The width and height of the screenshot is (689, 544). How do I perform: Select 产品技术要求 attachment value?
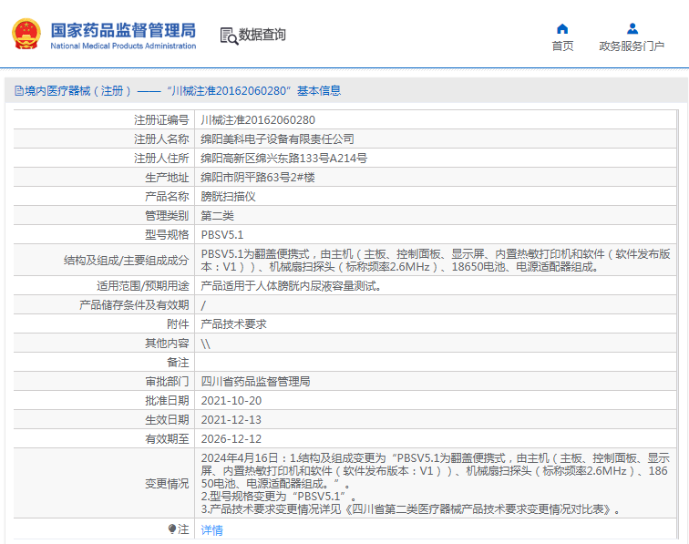[233, 324]
